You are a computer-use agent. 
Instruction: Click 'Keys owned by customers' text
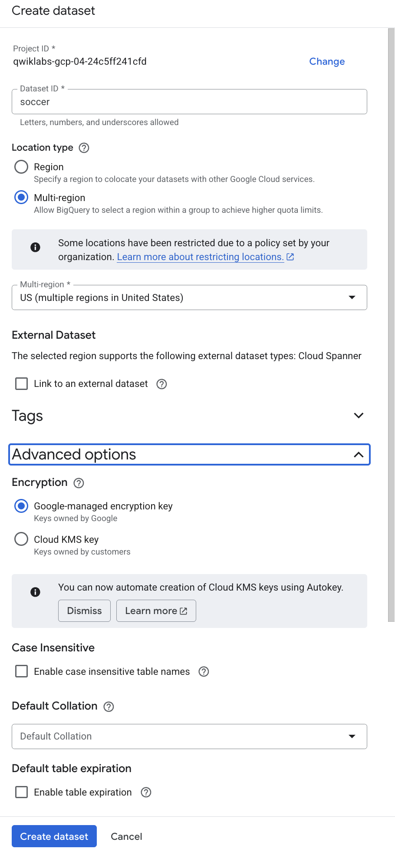(x=82, y=552)
